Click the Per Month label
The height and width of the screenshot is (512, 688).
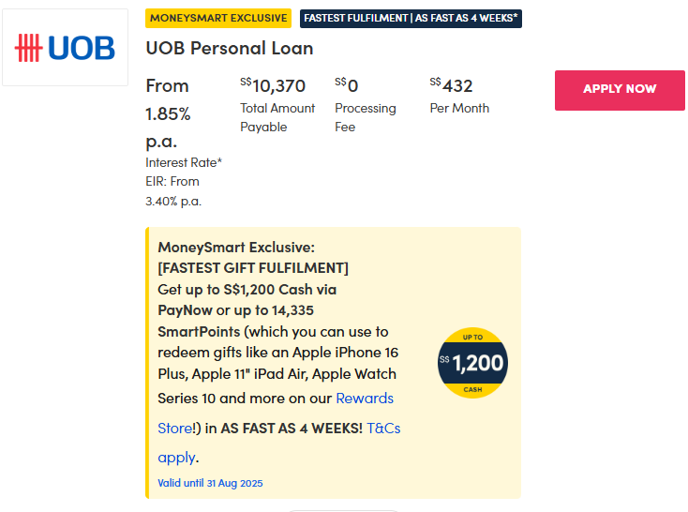(459, 108)
